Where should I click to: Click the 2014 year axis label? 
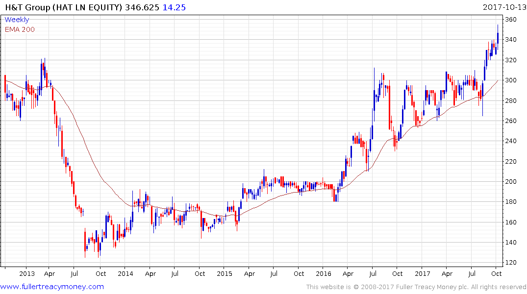[125, 273]
